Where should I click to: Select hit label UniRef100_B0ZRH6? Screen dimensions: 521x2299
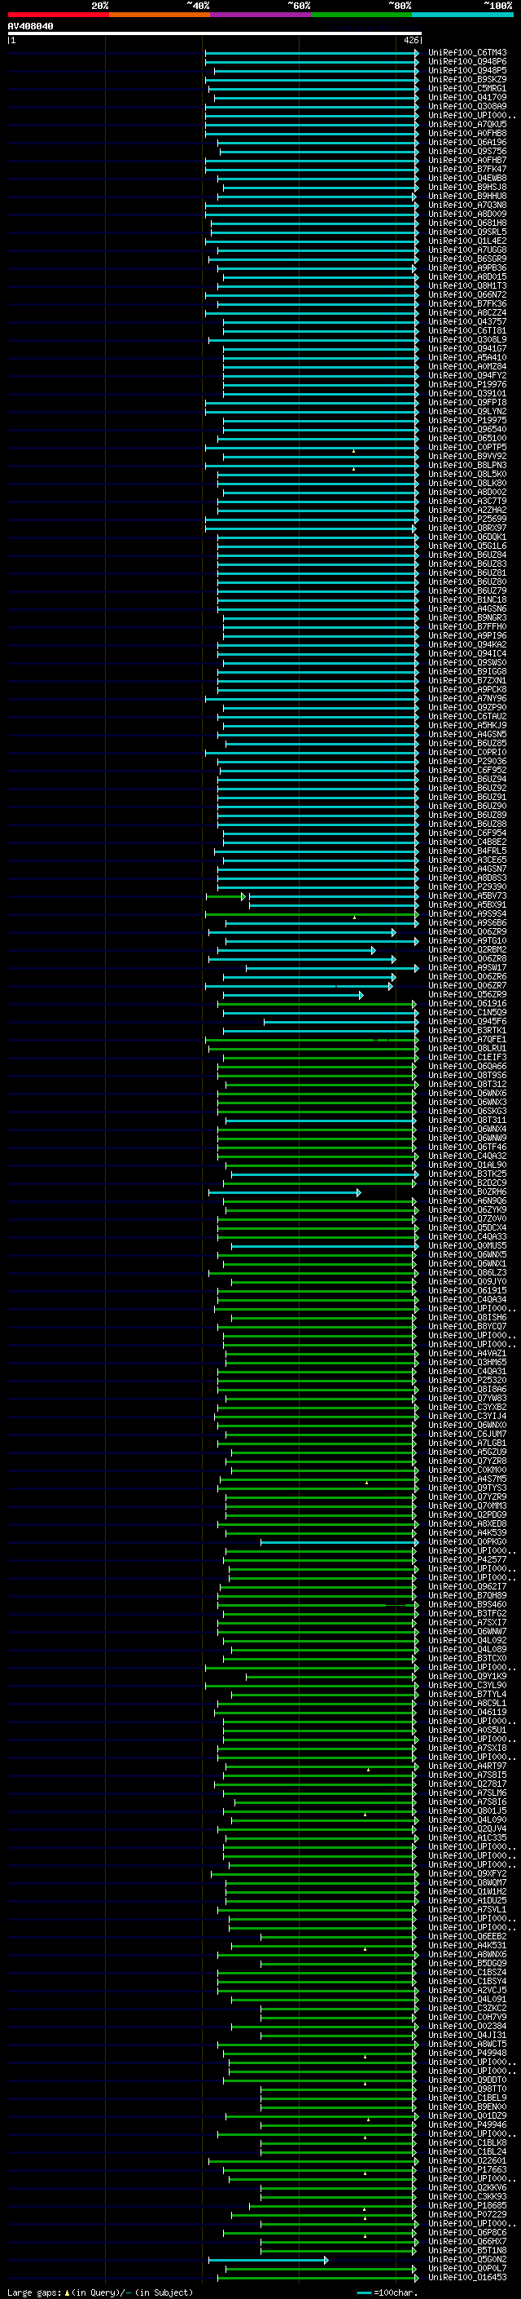[467, 1192]
